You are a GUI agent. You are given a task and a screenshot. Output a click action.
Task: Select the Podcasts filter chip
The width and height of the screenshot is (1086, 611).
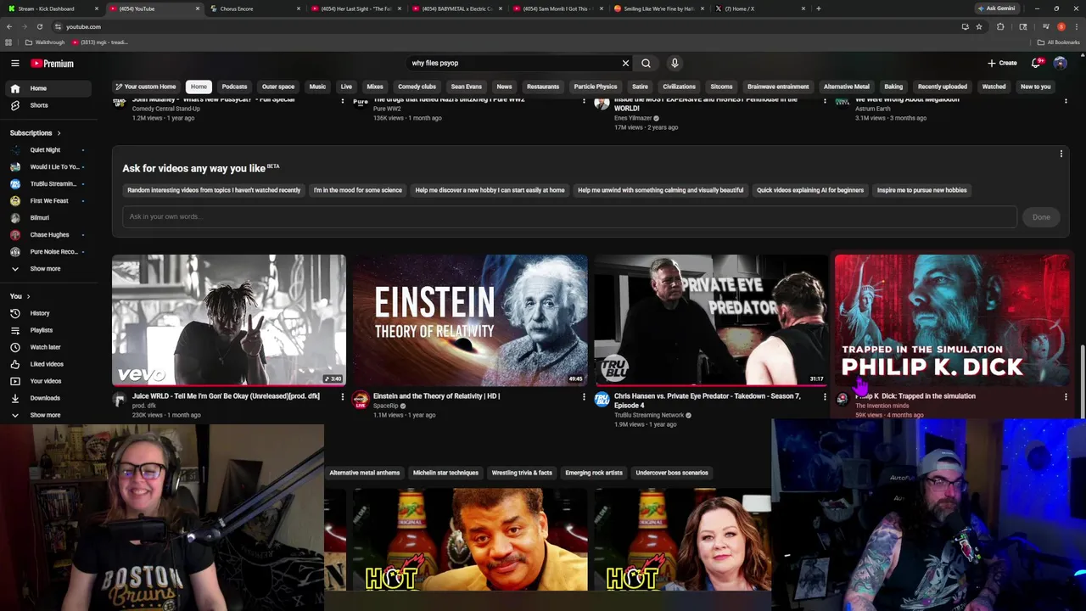[234, 87]
